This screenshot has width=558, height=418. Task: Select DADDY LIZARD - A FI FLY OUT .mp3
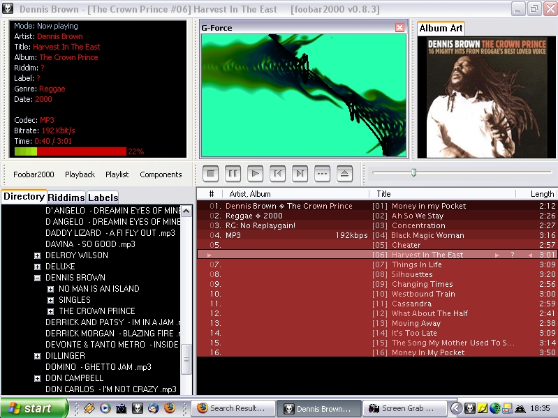110,233
